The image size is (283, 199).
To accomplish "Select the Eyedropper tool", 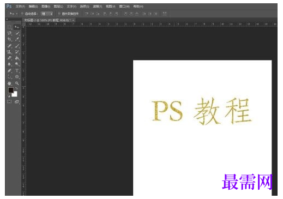I will click(x=17, y=39).
